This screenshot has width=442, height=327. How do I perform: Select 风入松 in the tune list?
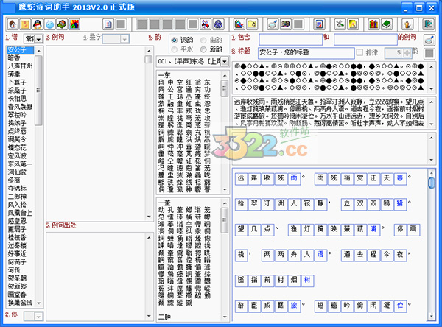click(17, 205)
